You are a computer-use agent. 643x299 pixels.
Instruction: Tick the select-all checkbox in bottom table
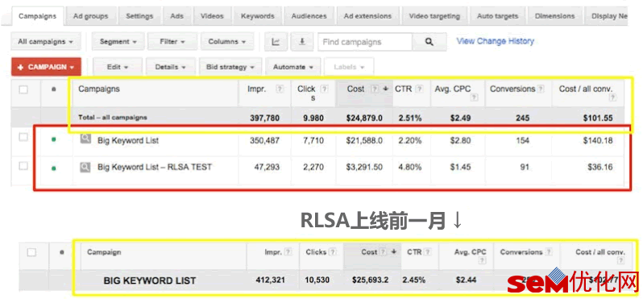(x=31, y=252)
